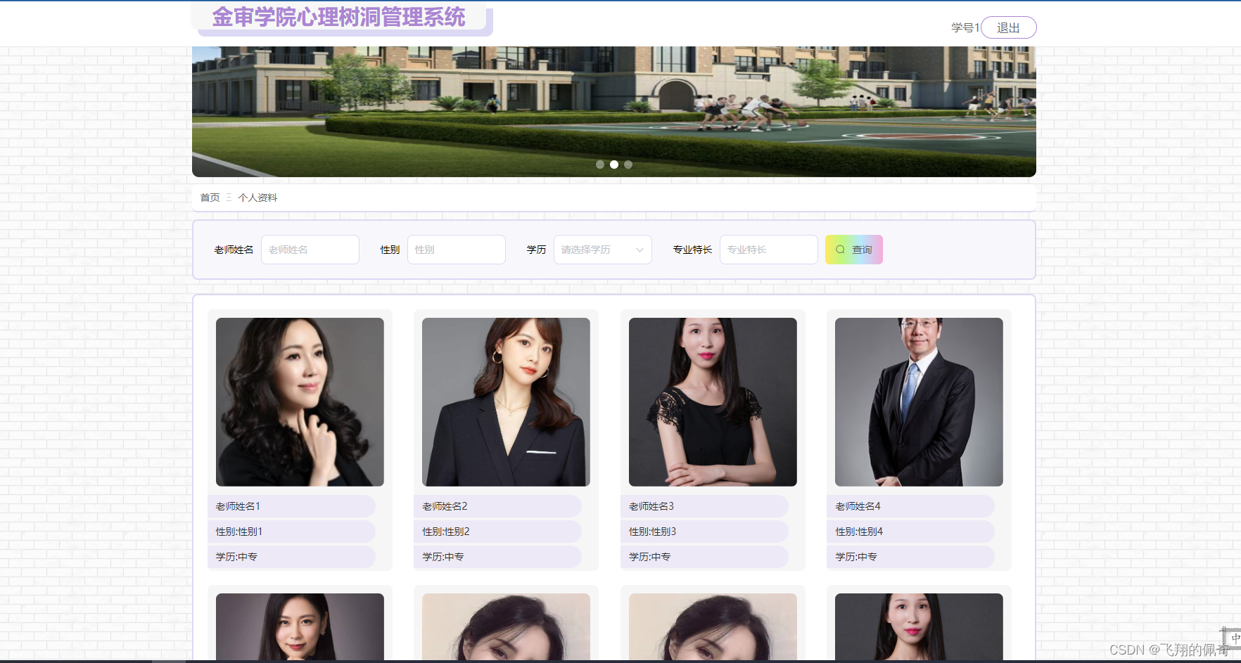Click the 学历 dropdown chevron arrow

(x=639, y=250)
